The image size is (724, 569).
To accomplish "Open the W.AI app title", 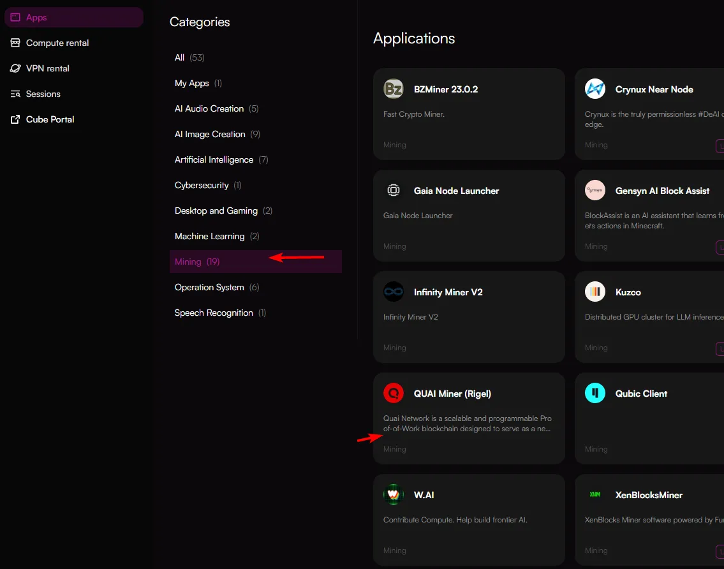I will tap(424, 495).
